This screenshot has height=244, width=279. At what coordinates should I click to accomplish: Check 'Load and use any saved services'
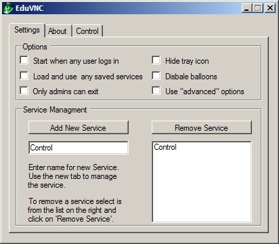point(24,76)
